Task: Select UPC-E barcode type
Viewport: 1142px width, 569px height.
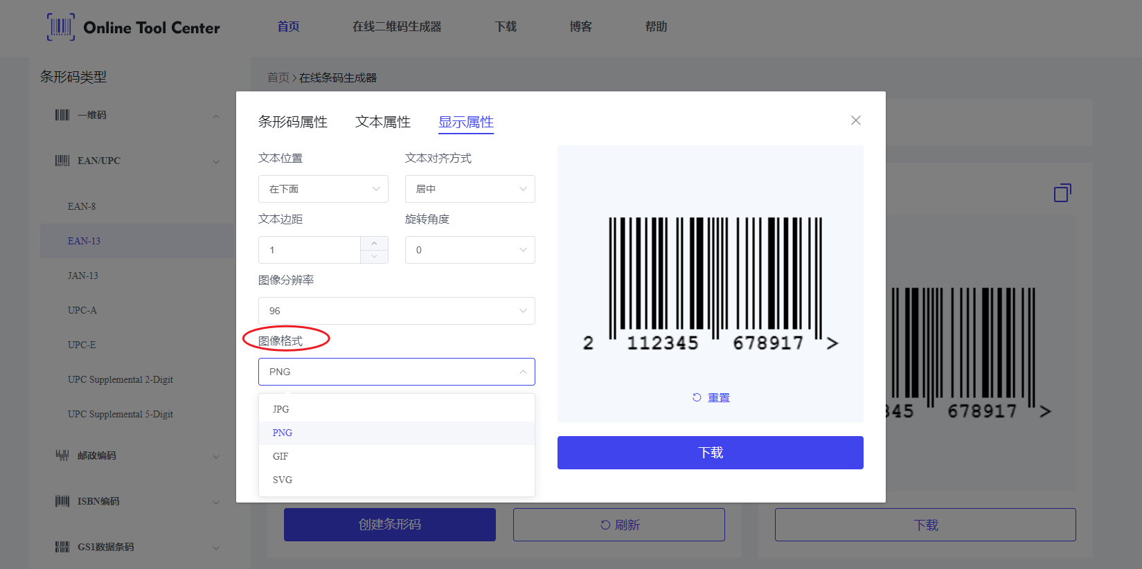Action: (82, 345)
